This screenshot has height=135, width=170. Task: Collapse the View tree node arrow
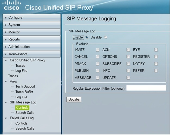6,81
